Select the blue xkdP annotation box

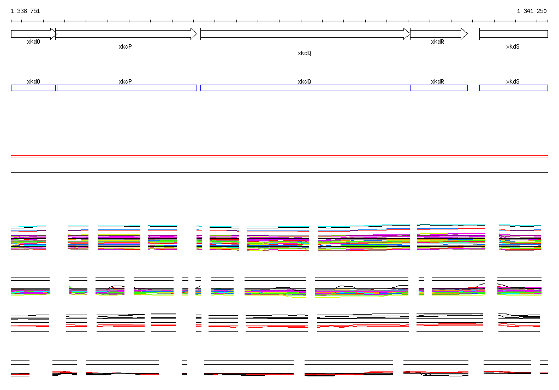[126, 88]
